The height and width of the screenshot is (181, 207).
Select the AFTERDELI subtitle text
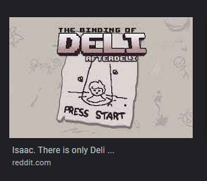click(x=111, y=59)
